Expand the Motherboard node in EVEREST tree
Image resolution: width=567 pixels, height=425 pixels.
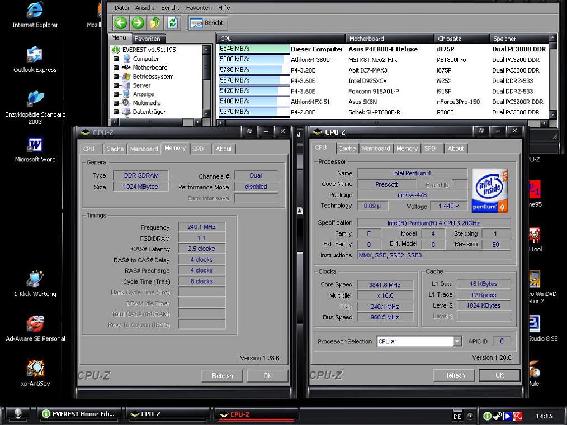click(x=116, y=68)
